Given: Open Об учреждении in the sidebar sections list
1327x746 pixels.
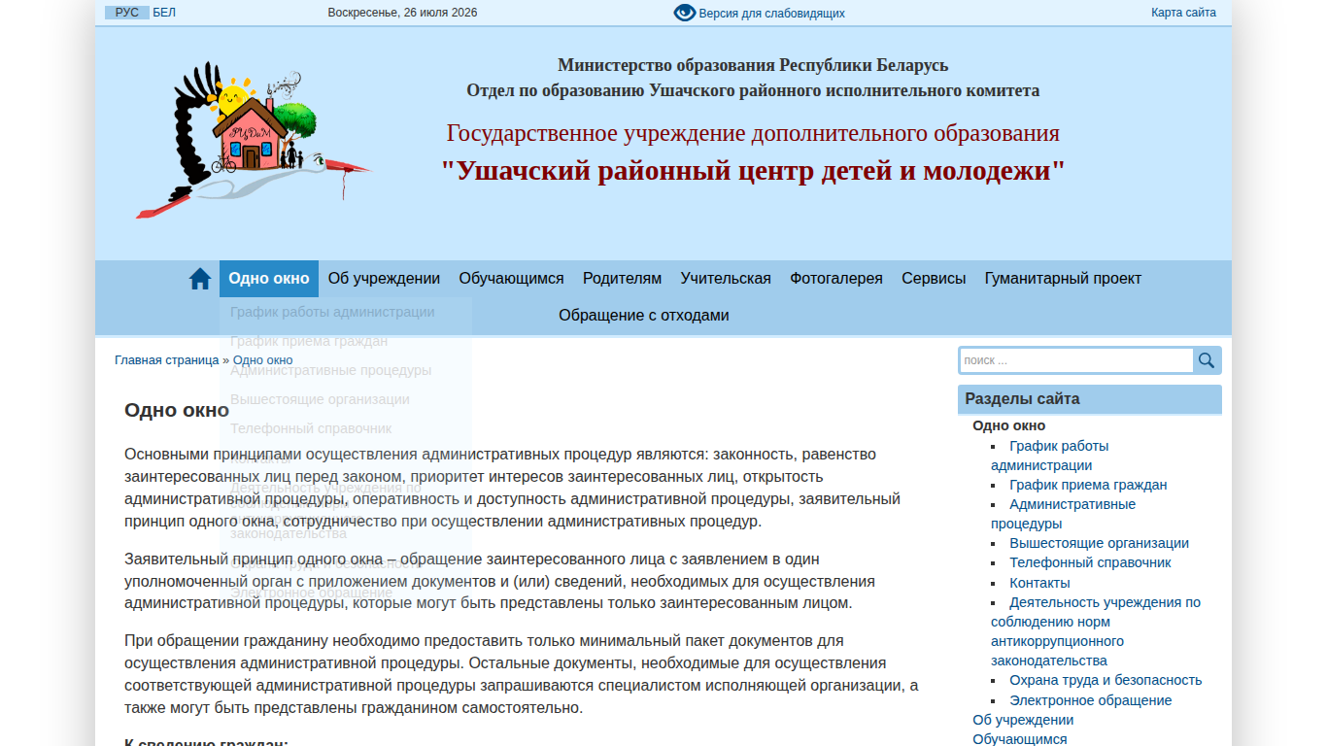Looking at the screenshot, I should pyautogui.click(x=1023, y=720).
